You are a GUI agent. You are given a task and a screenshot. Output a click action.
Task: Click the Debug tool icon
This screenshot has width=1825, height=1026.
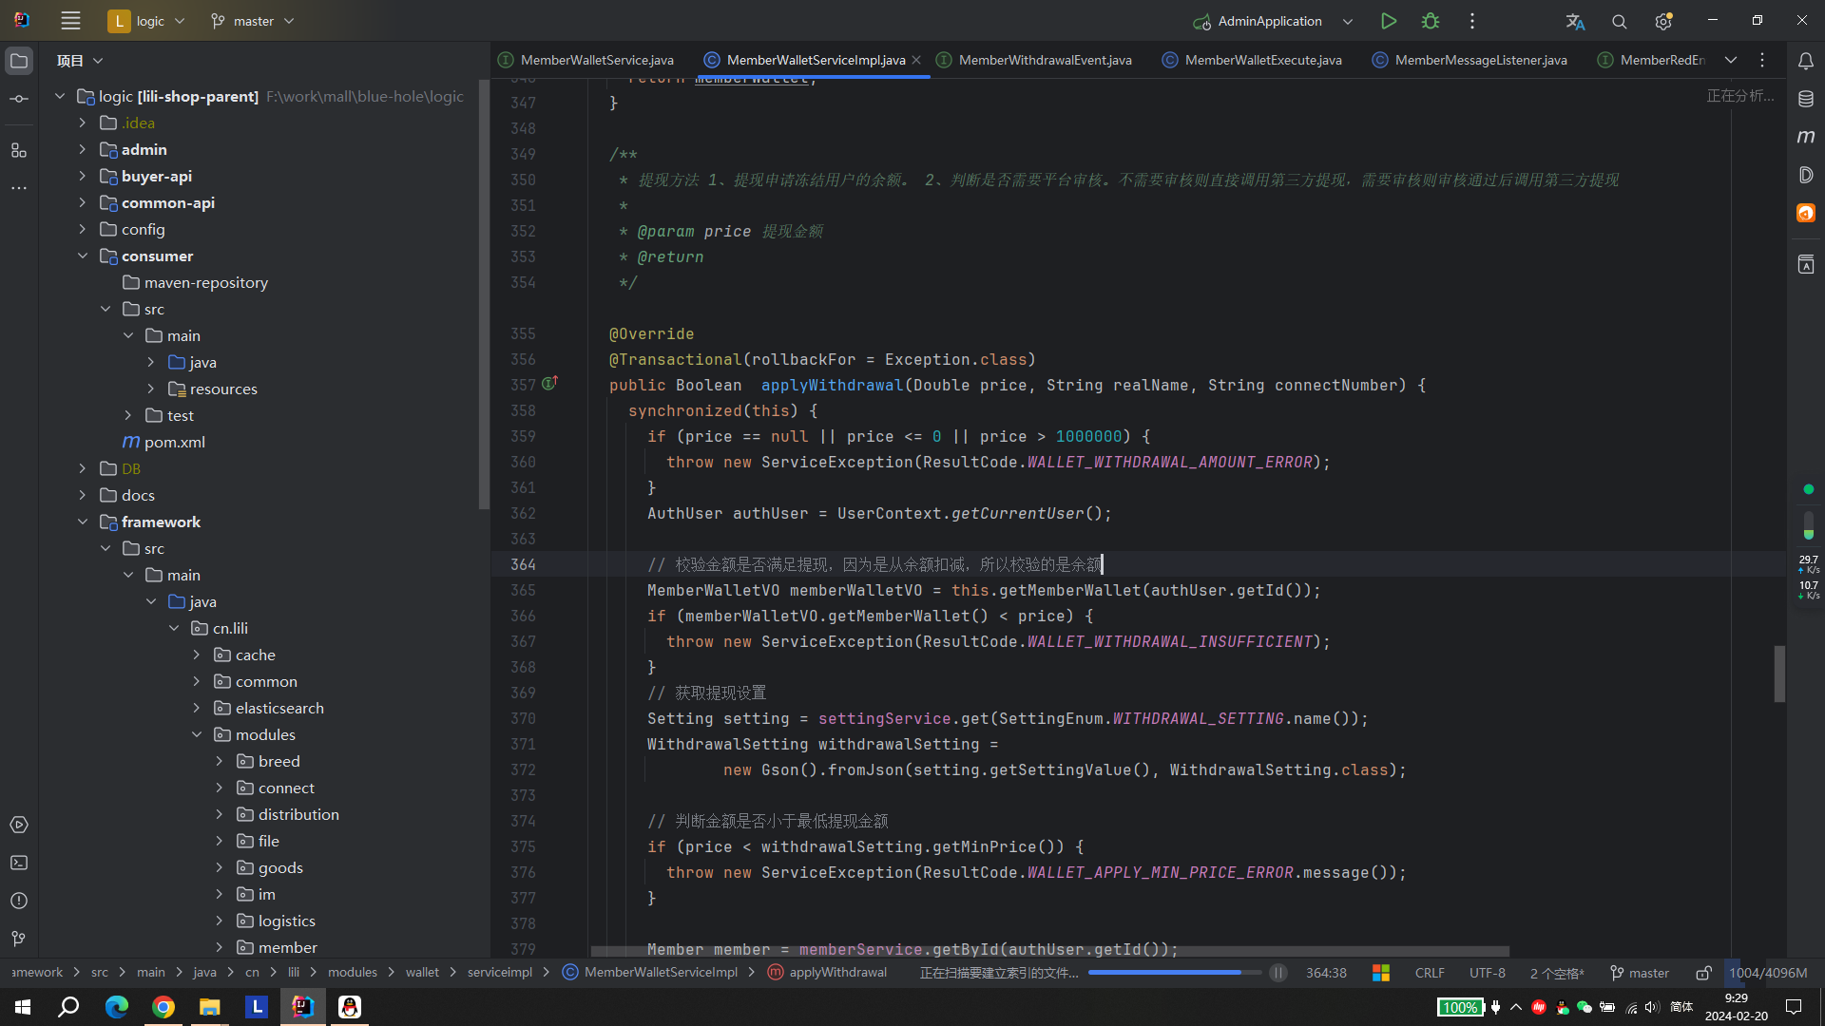click(x=1431, y=21)
